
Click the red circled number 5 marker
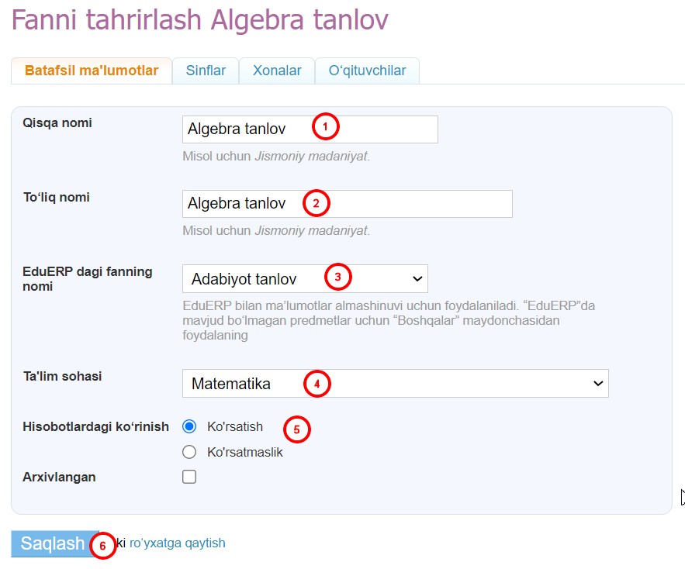point(296,429)
